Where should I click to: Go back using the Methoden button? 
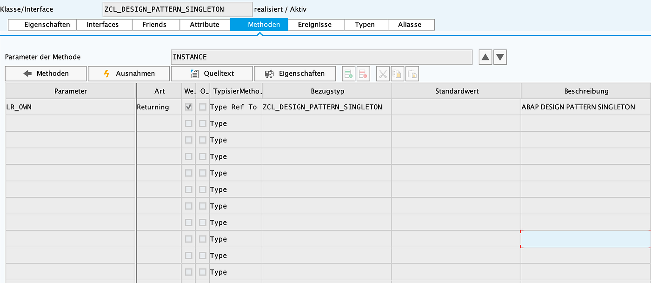point(46,73)
